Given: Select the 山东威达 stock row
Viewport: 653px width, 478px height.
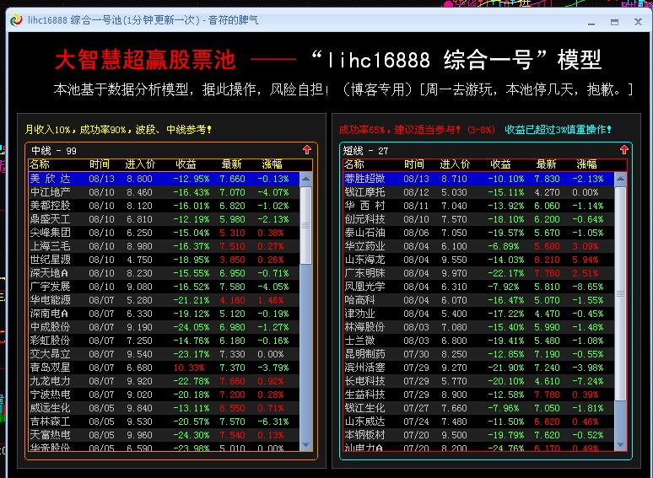Looking at the screenshot, I should click(x=479, y=422).
